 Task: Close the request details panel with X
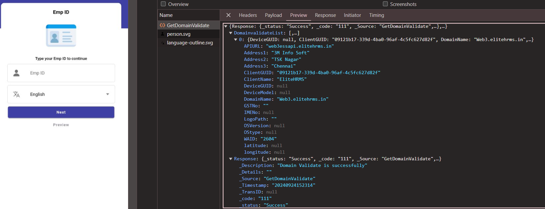228,15
